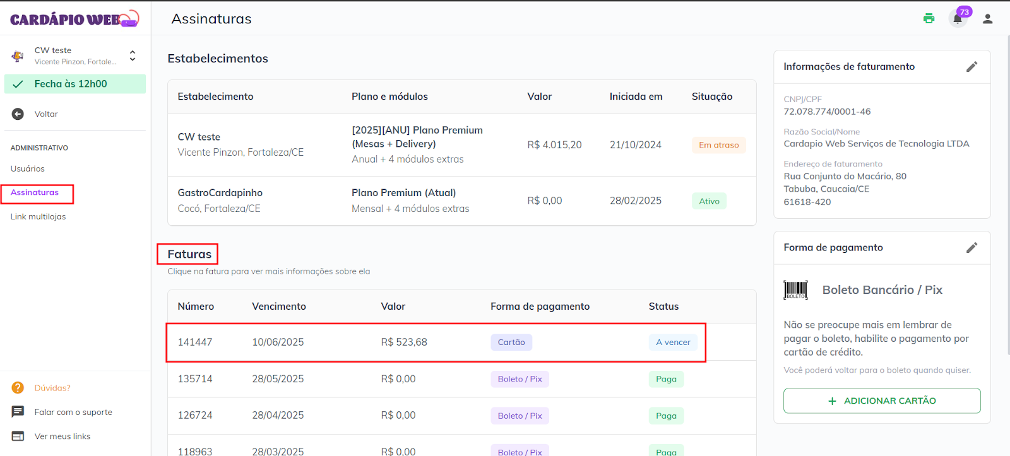Open Link multilojas menu item
Viewport: 1010px width, 456px height.
pos(38,217)
